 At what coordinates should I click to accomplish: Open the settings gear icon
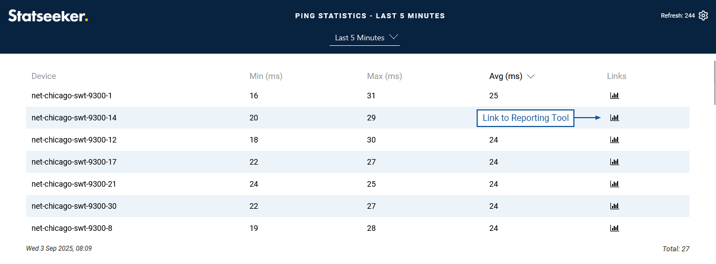click(x=703, y=15)
